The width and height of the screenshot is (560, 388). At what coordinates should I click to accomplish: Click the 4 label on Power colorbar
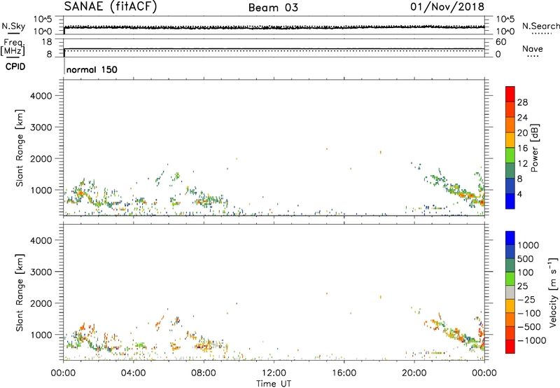(x=519, y=194)
